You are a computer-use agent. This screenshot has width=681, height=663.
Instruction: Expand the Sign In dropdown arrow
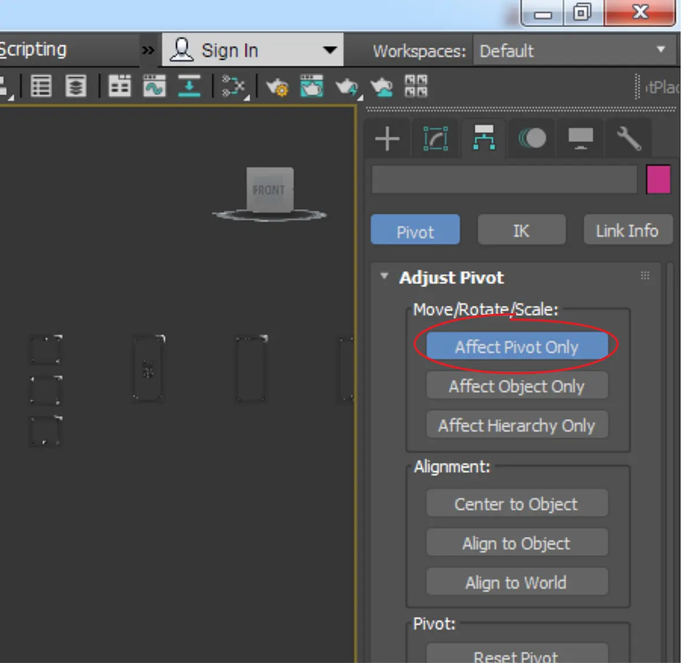click(330, 50)
